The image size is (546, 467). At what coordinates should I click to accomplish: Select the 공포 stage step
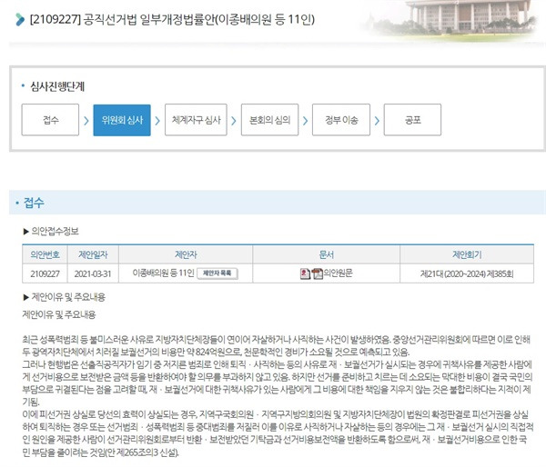pyautogui.click(x=412, y=120)
